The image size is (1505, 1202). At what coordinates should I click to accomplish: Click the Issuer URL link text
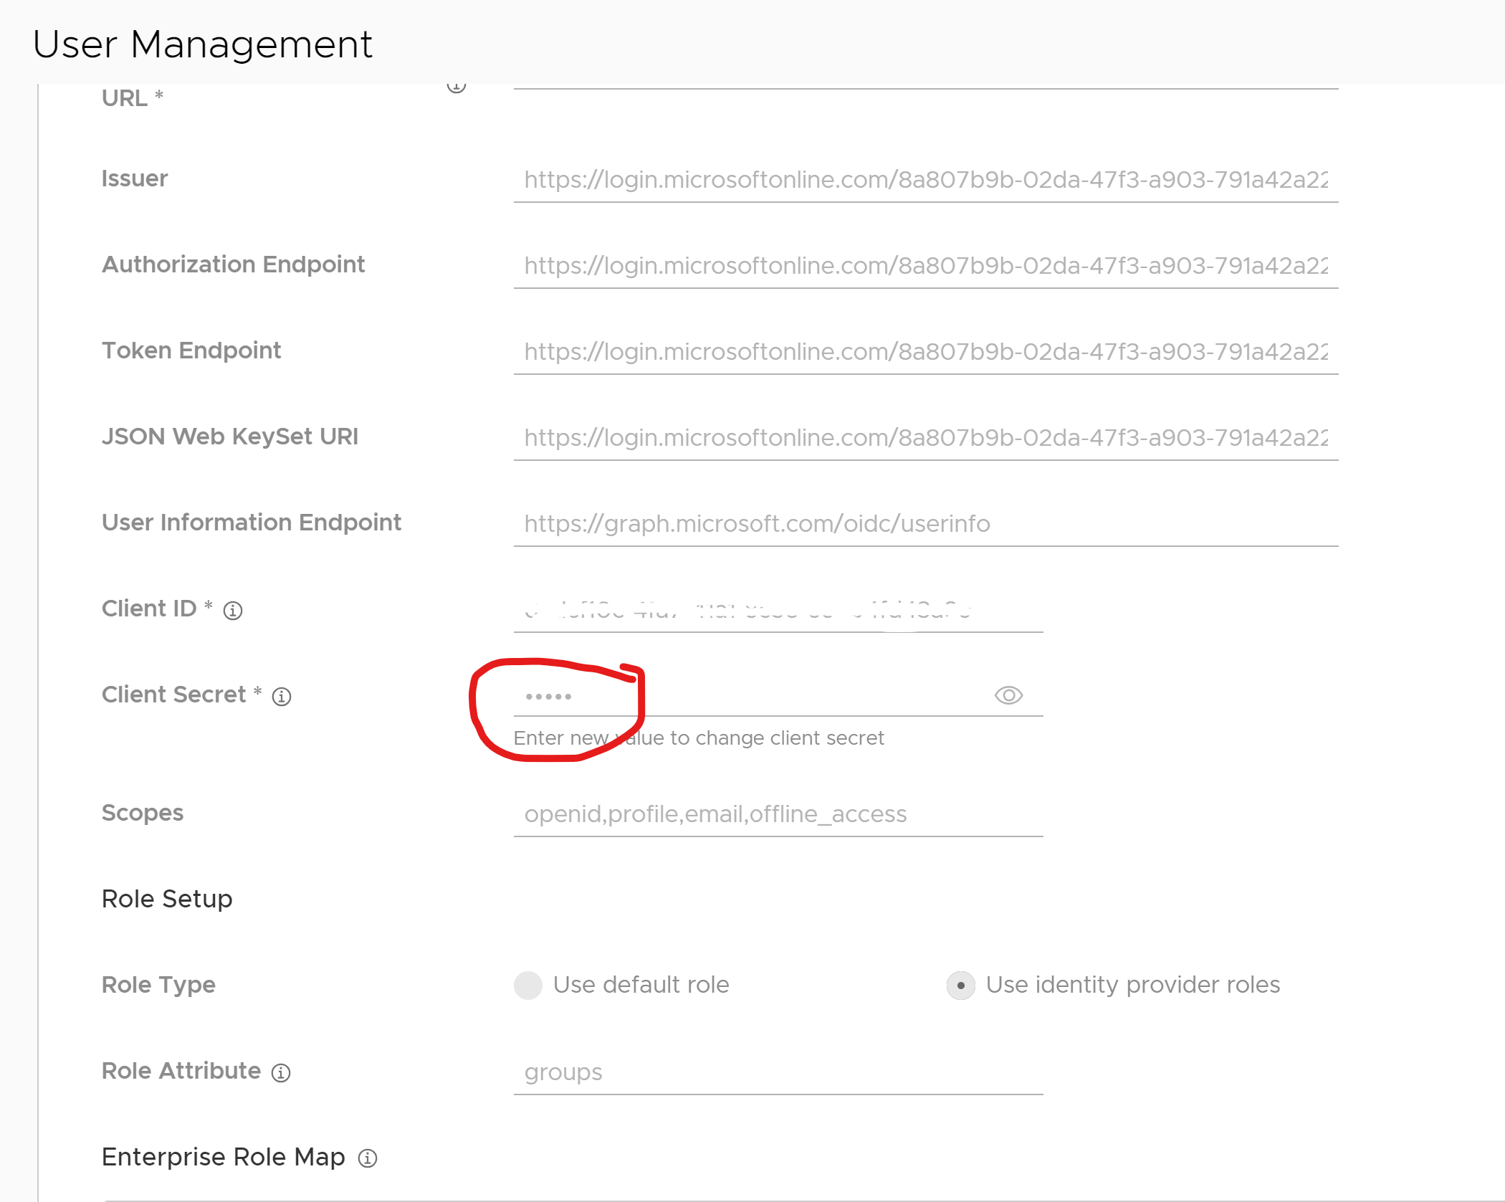924,180
